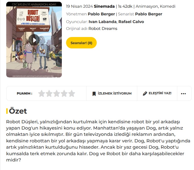This screenshot has width=194, height=170.
Task: Click the Sinemada release label
Action: coord(104,6)
